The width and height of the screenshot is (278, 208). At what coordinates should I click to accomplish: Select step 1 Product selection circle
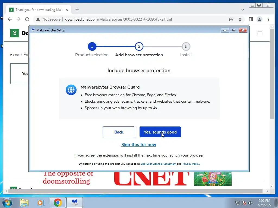[x=92, y=47]
